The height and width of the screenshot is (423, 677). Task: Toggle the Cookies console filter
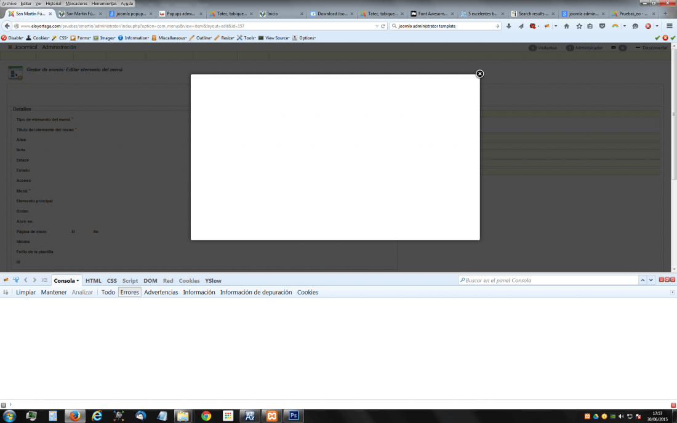[x=307, y=292]
